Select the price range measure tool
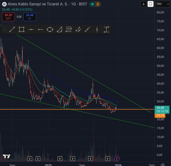Screen dimensions: 171x166 point(106,30)
